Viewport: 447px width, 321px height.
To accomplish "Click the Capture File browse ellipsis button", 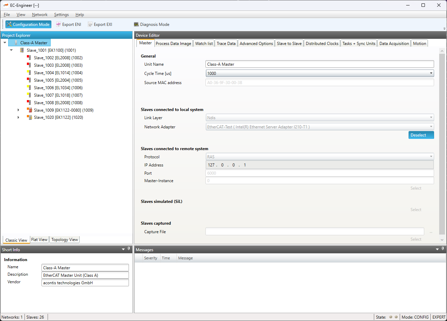I will coord(431,232).
